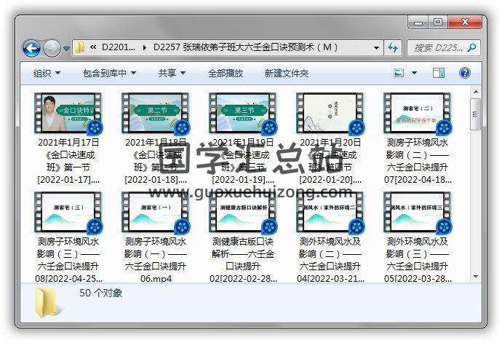
Task: Select 测健康古版口诀解析 video thumbnail
Action: [242, 212]
